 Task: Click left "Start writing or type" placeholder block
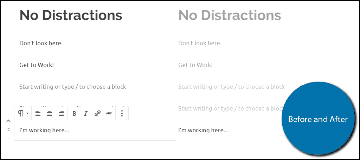click(72, 87)
